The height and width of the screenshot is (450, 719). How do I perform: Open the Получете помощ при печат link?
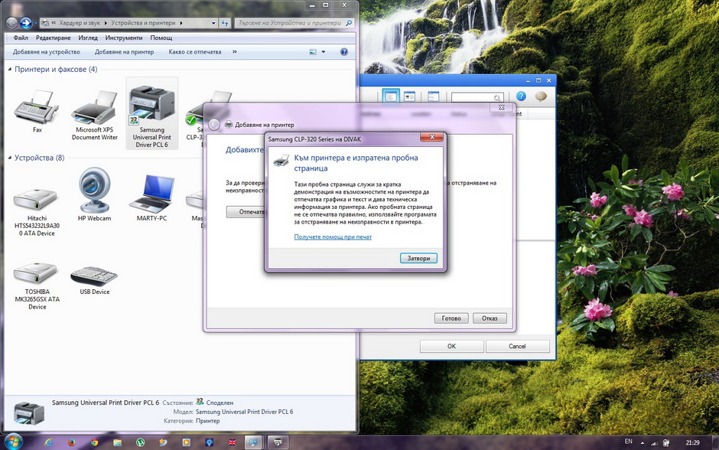[333, 237]
